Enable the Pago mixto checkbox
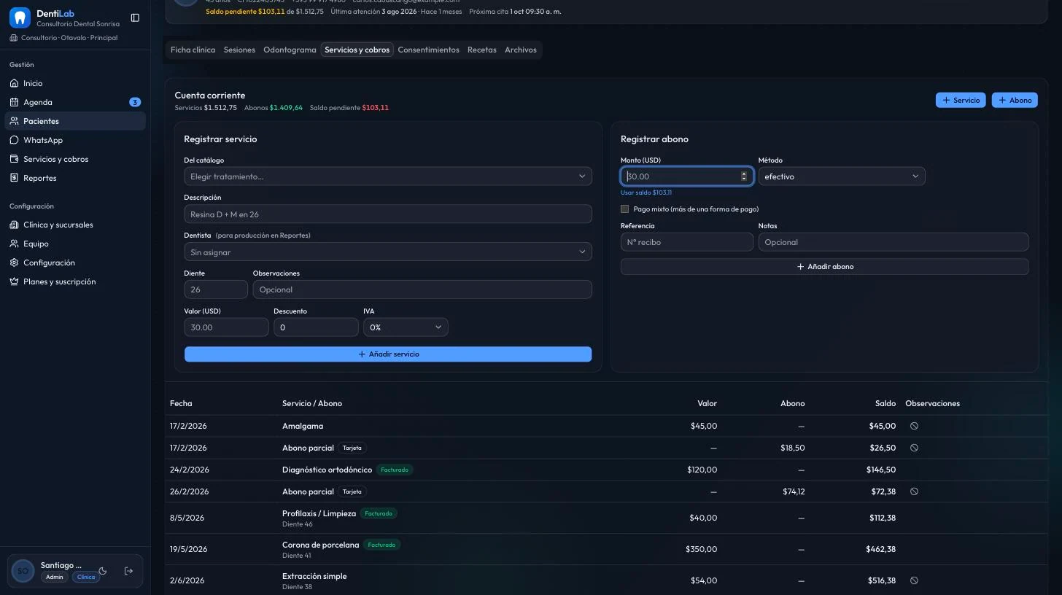 (x=624, y=209)
